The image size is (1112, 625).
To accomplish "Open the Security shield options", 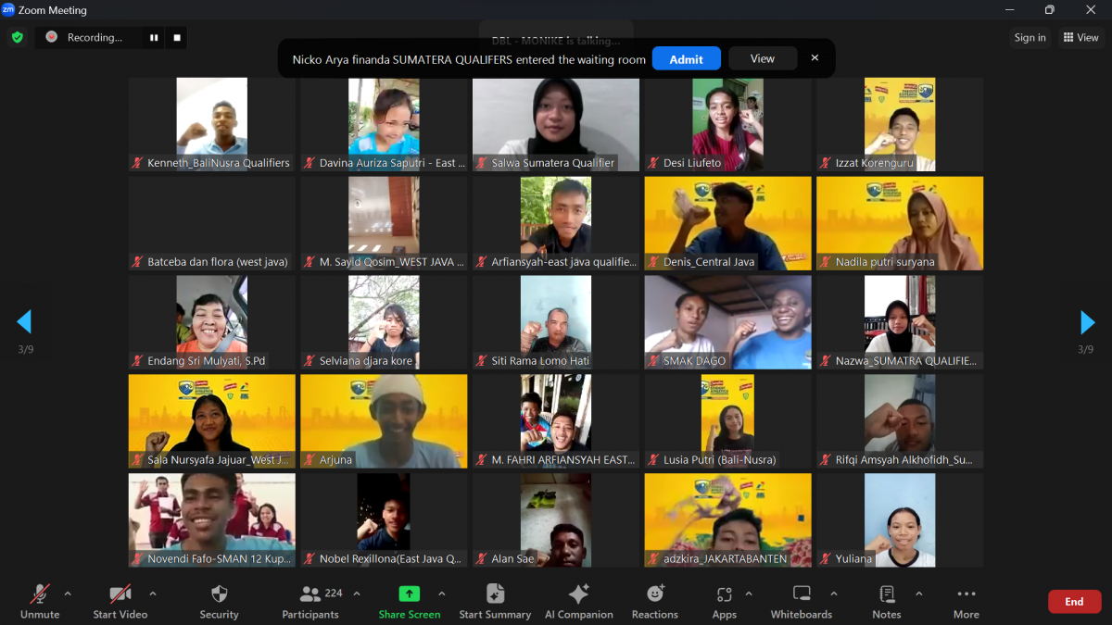I will pos(219,601).
